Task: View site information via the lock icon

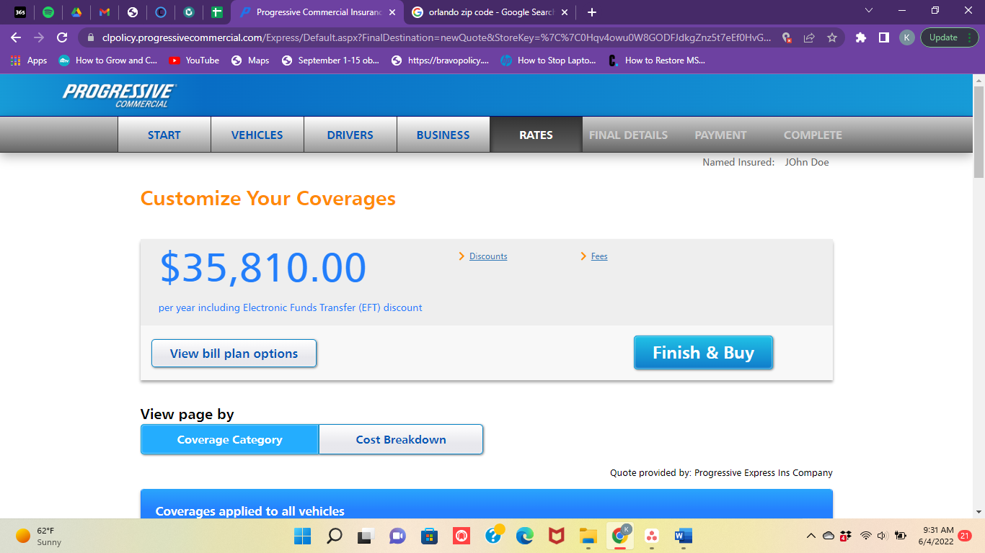Action: click(91, 37)
